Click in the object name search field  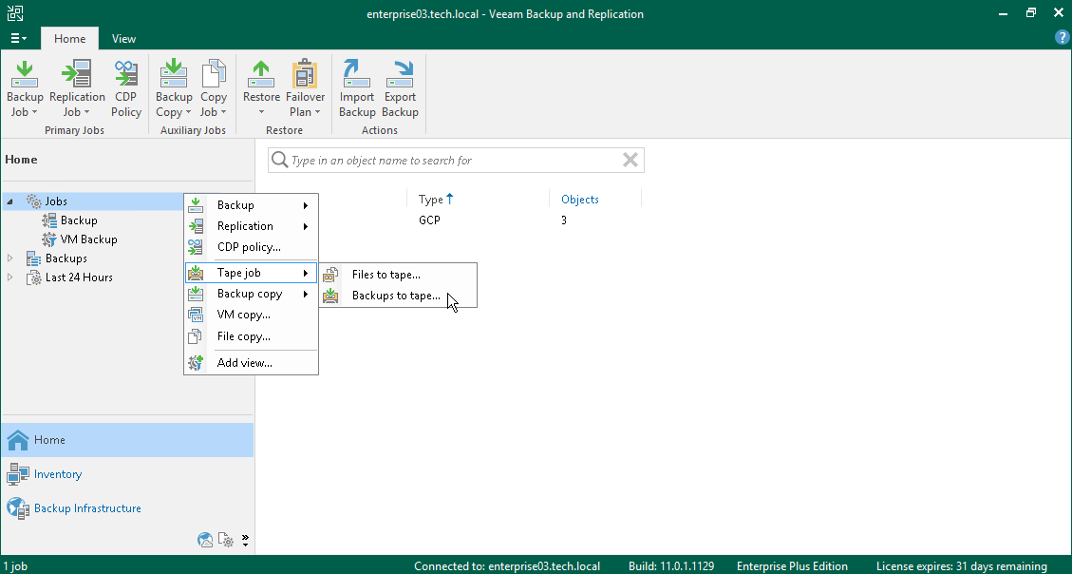coord(455,160)
